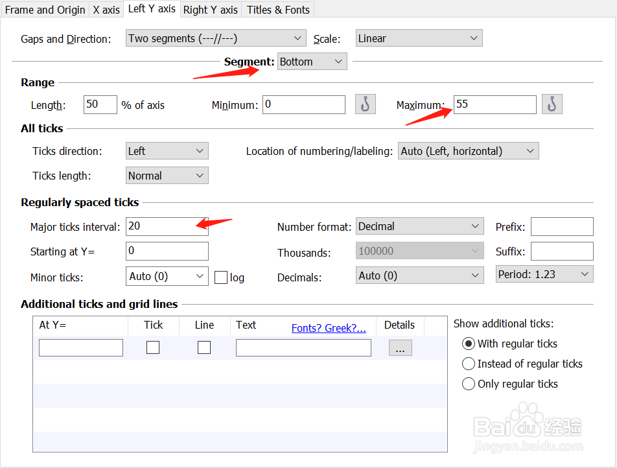Switch to X axis tab
This screenshot has height=468, width=617.
coord(106,10)
